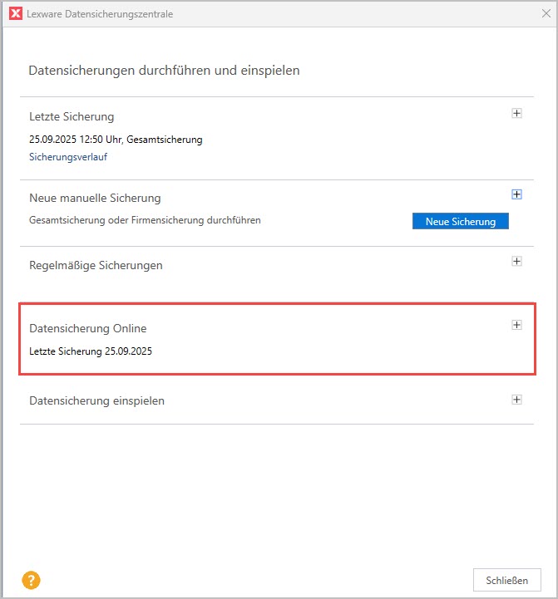Expand the Datensicherung einspielen section
This screenshot has height=599, width=558.
coord(516,400)
